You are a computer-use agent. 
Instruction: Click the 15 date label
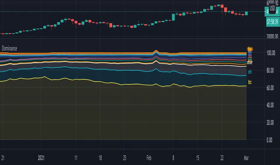(197, 158)
